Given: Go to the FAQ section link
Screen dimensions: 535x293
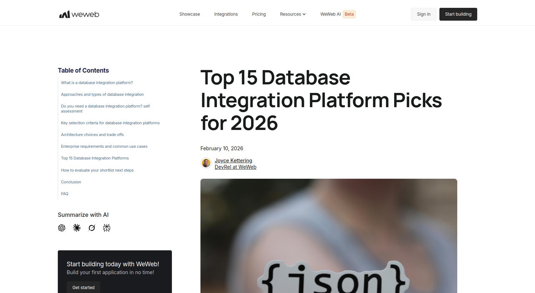Looking at the screenshot, I should (x=65, y=194).
